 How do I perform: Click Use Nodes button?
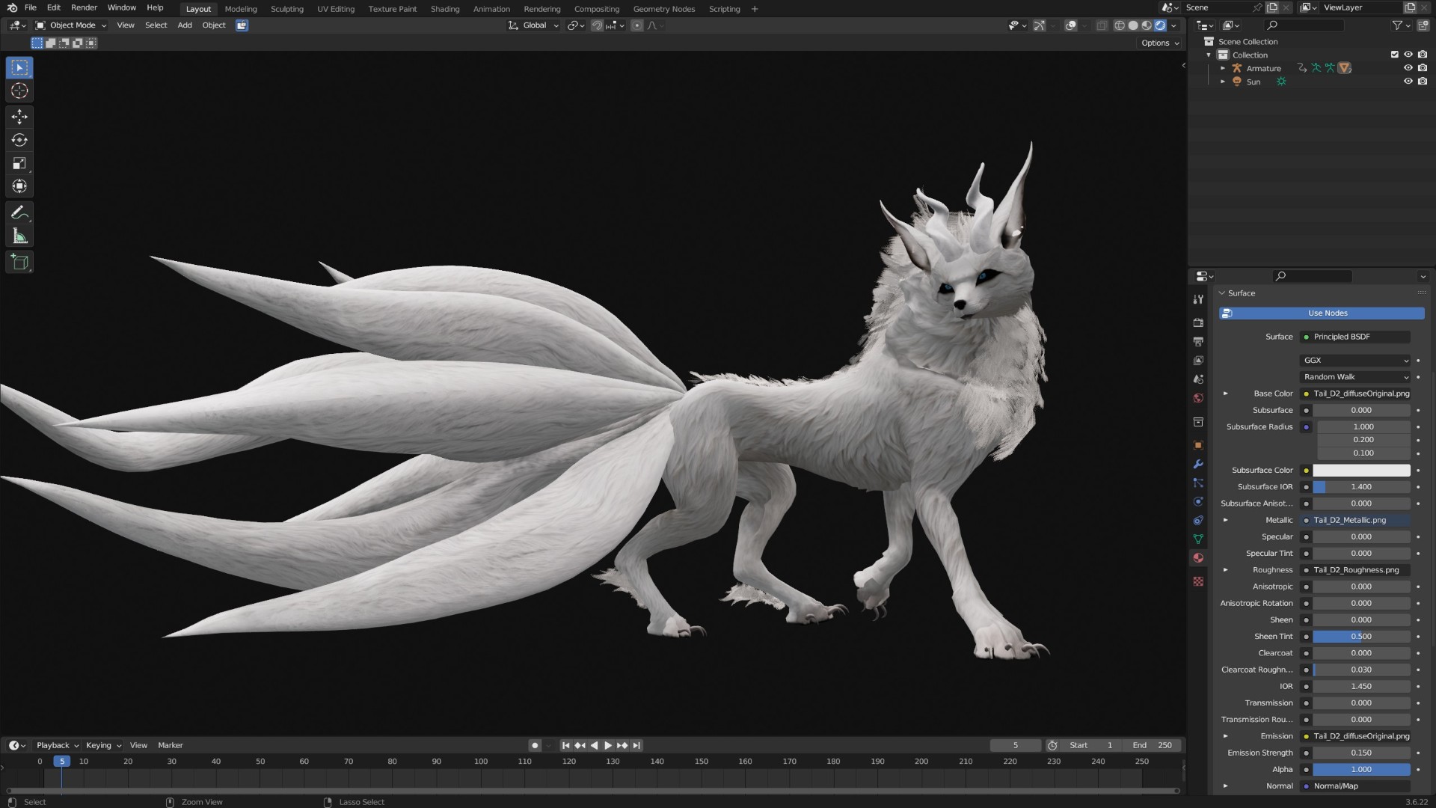(1322, 313)
